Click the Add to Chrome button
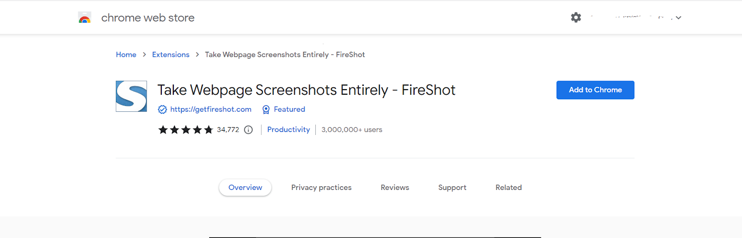The width and height of the screenshot is (742, 238). pos(595,90)
